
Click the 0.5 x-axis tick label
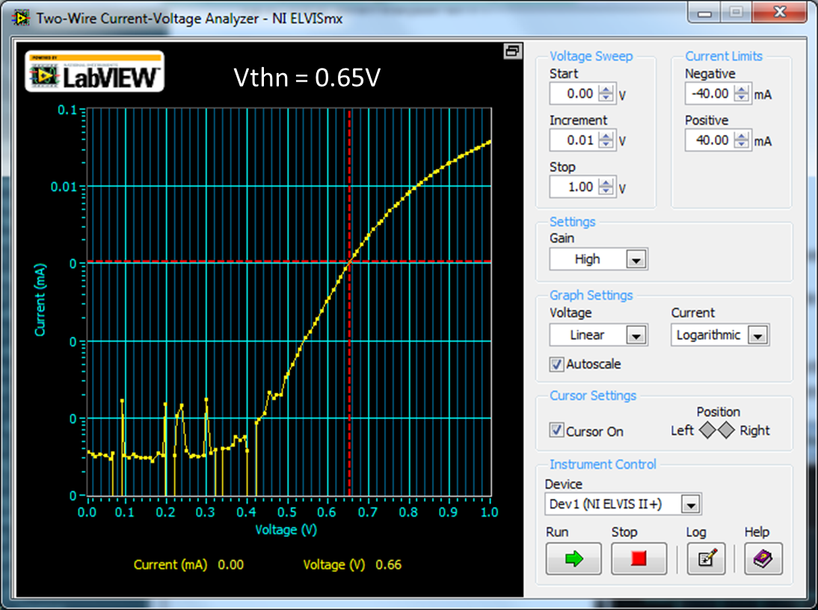(287, 513)
